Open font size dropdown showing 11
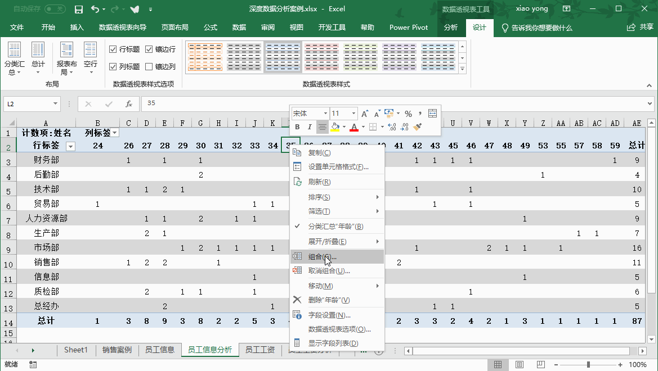The height and width of the screenshot is (371, 658). click(x=353, y=114)
